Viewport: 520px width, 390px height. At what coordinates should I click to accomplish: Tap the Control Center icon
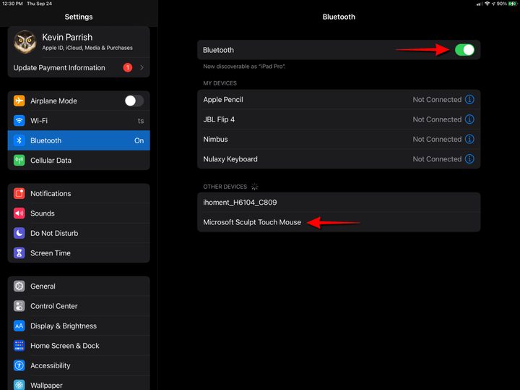(x=19, y=306)
